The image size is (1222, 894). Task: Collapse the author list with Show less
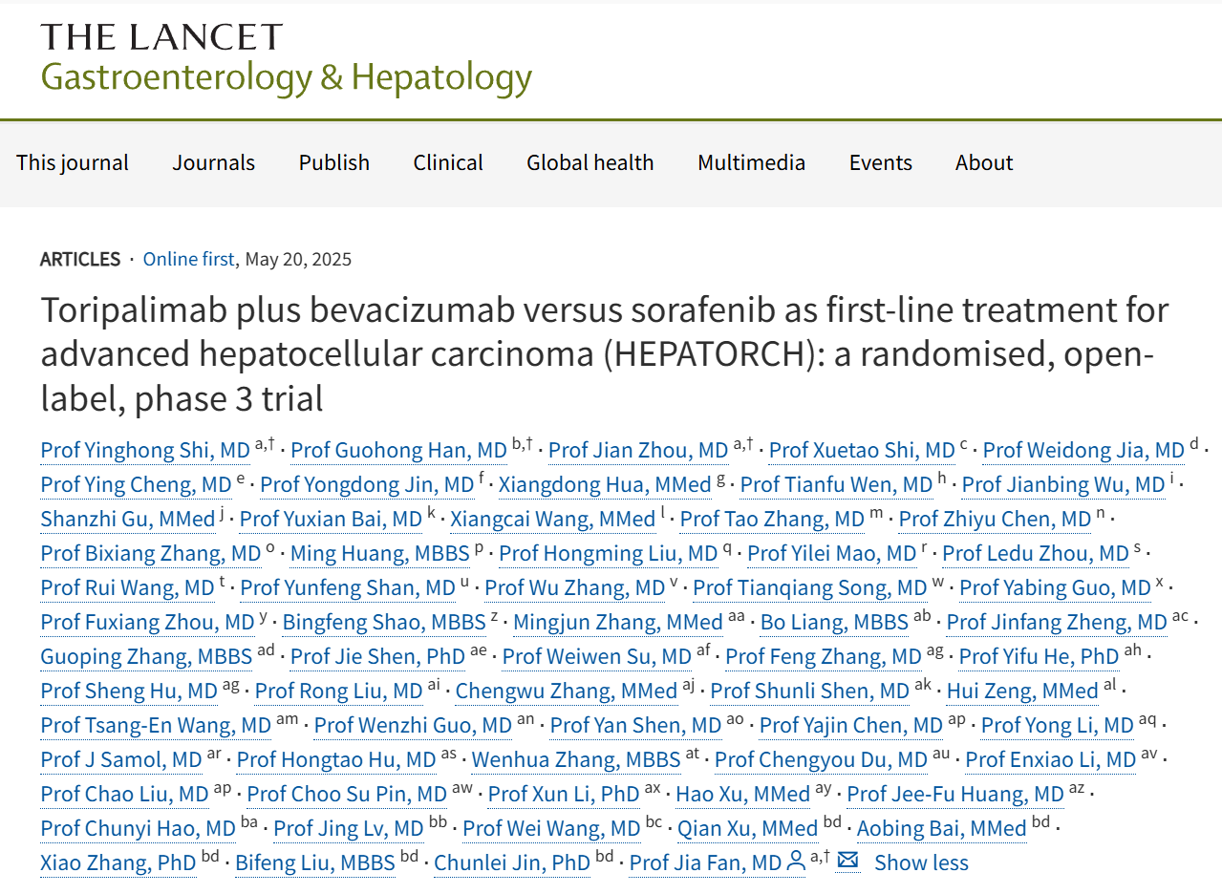(921, 863)
